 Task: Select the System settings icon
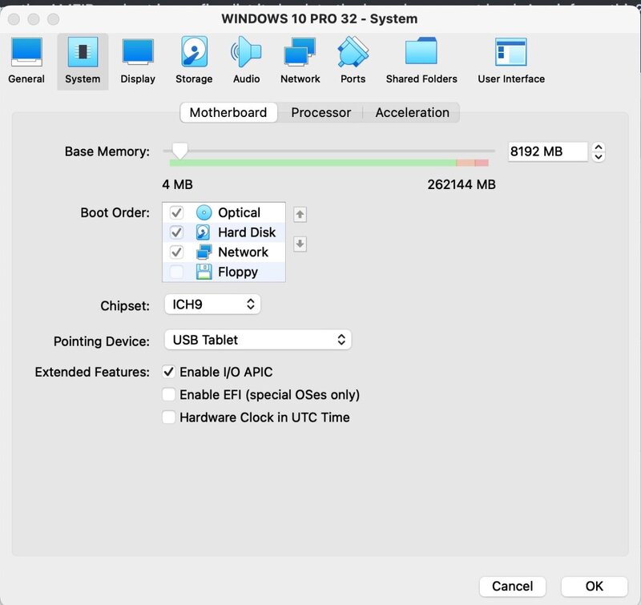(83, 61)
